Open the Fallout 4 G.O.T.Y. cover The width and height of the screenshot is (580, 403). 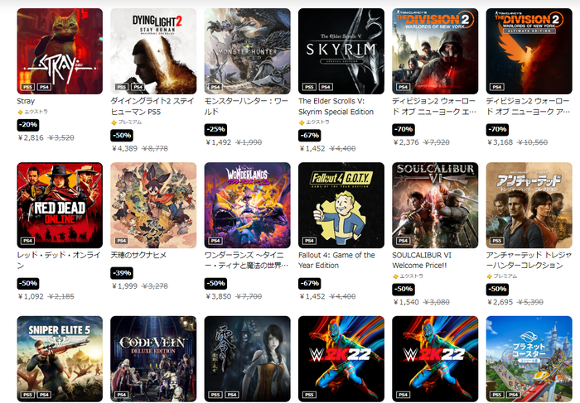click(341, 205)
